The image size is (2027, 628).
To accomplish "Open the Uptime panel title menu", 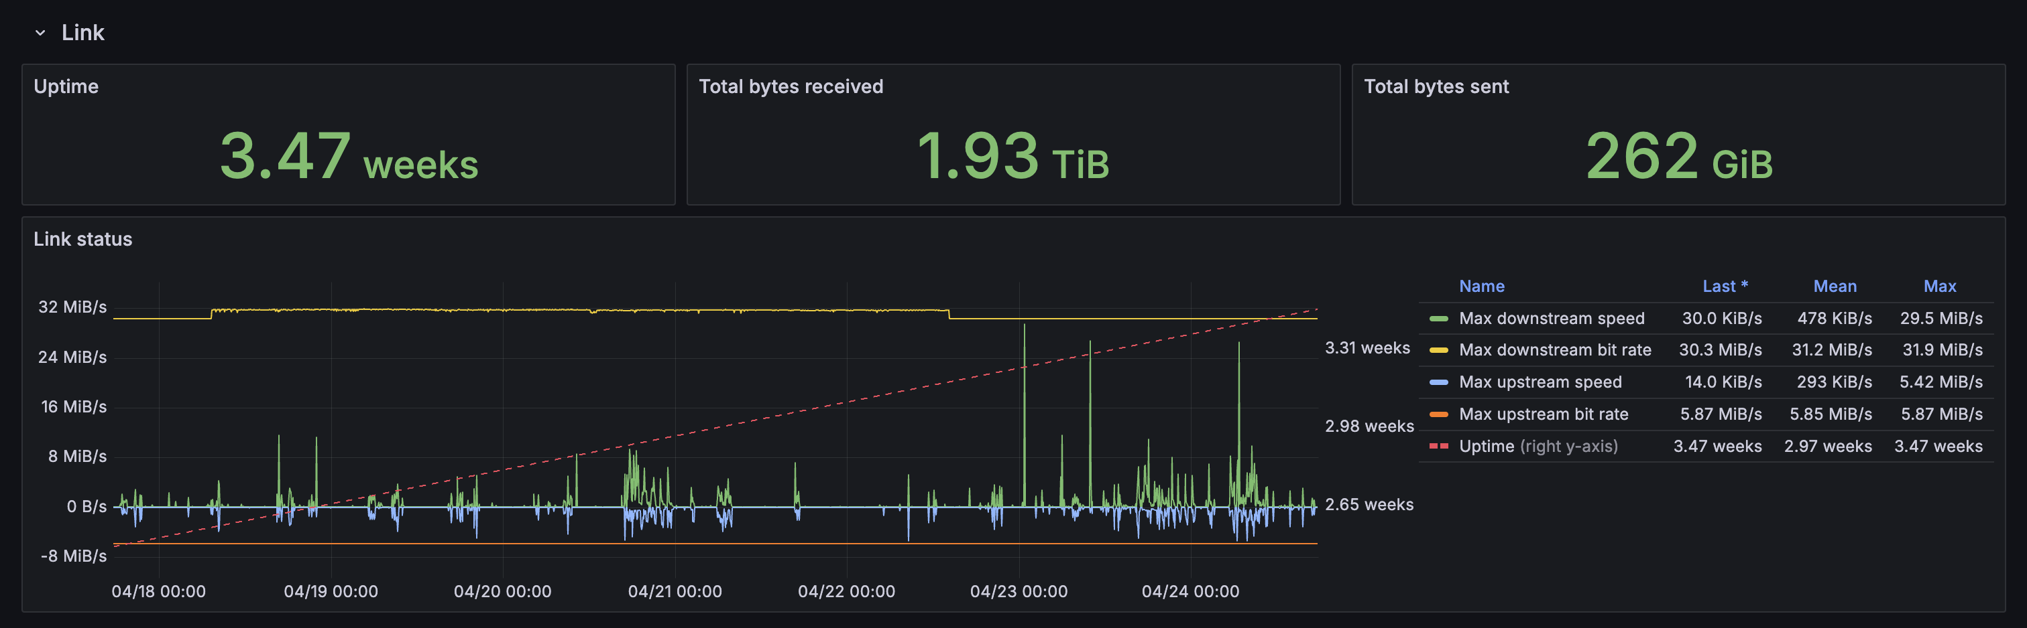I will (x=66, y=86).
